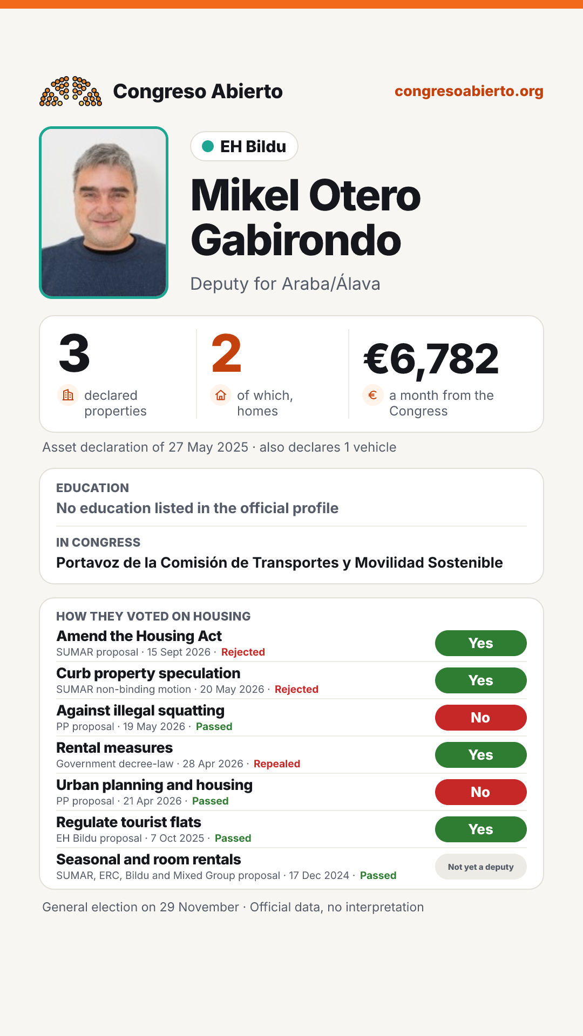Click Mikel Otero's portrait photo
583x1036 pixels.
(x=104, y=213)
